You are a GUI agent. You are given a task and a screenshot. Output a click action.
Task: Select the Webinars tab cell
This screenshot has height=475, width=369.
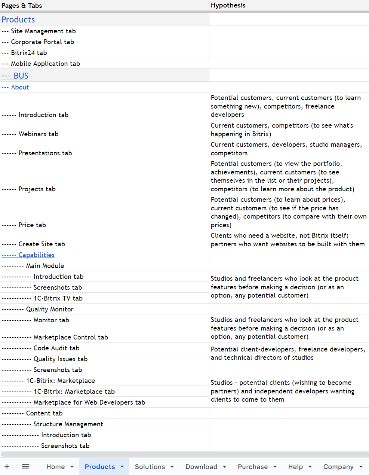[104, 130]
